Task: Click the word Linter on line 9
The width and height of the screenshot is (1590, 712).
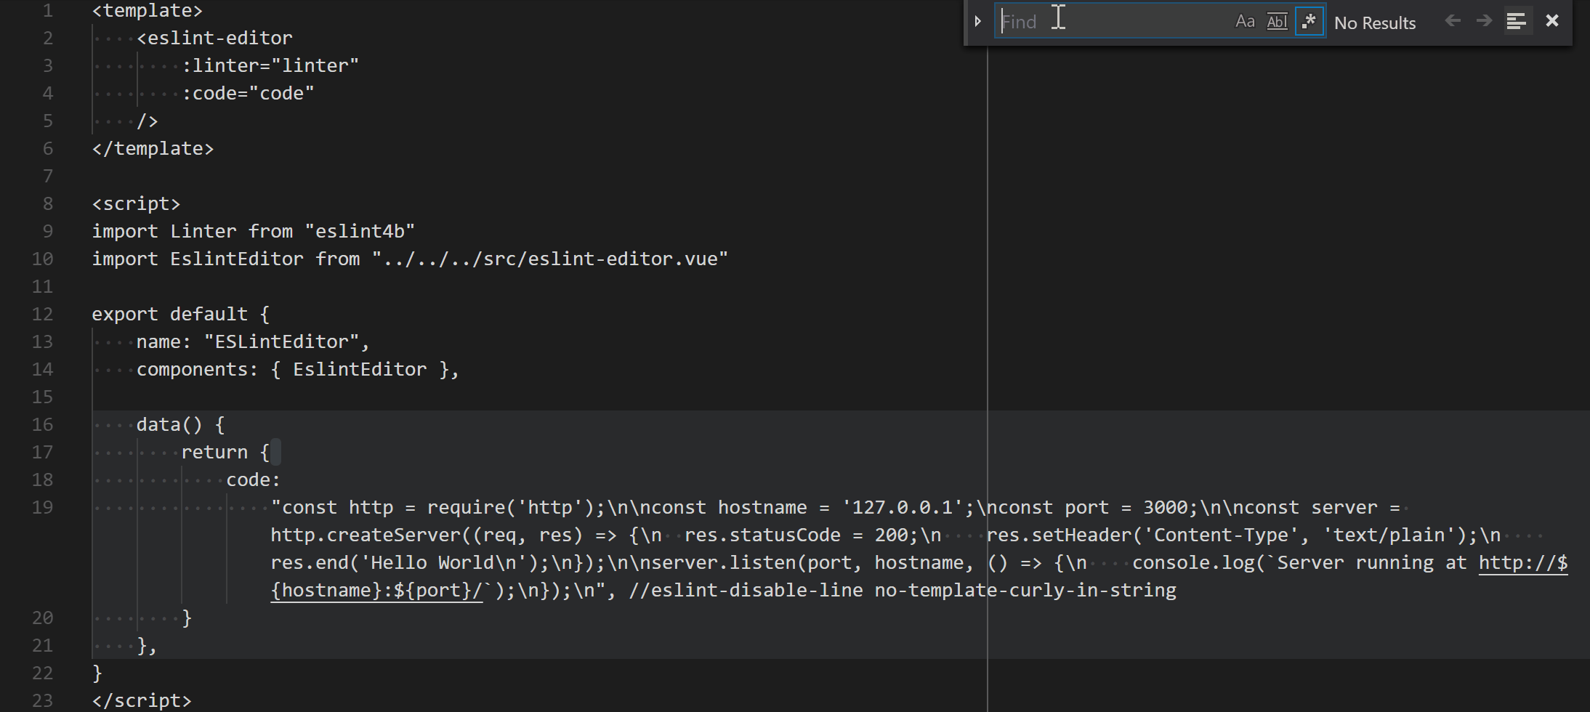Action: coord(203,231)
